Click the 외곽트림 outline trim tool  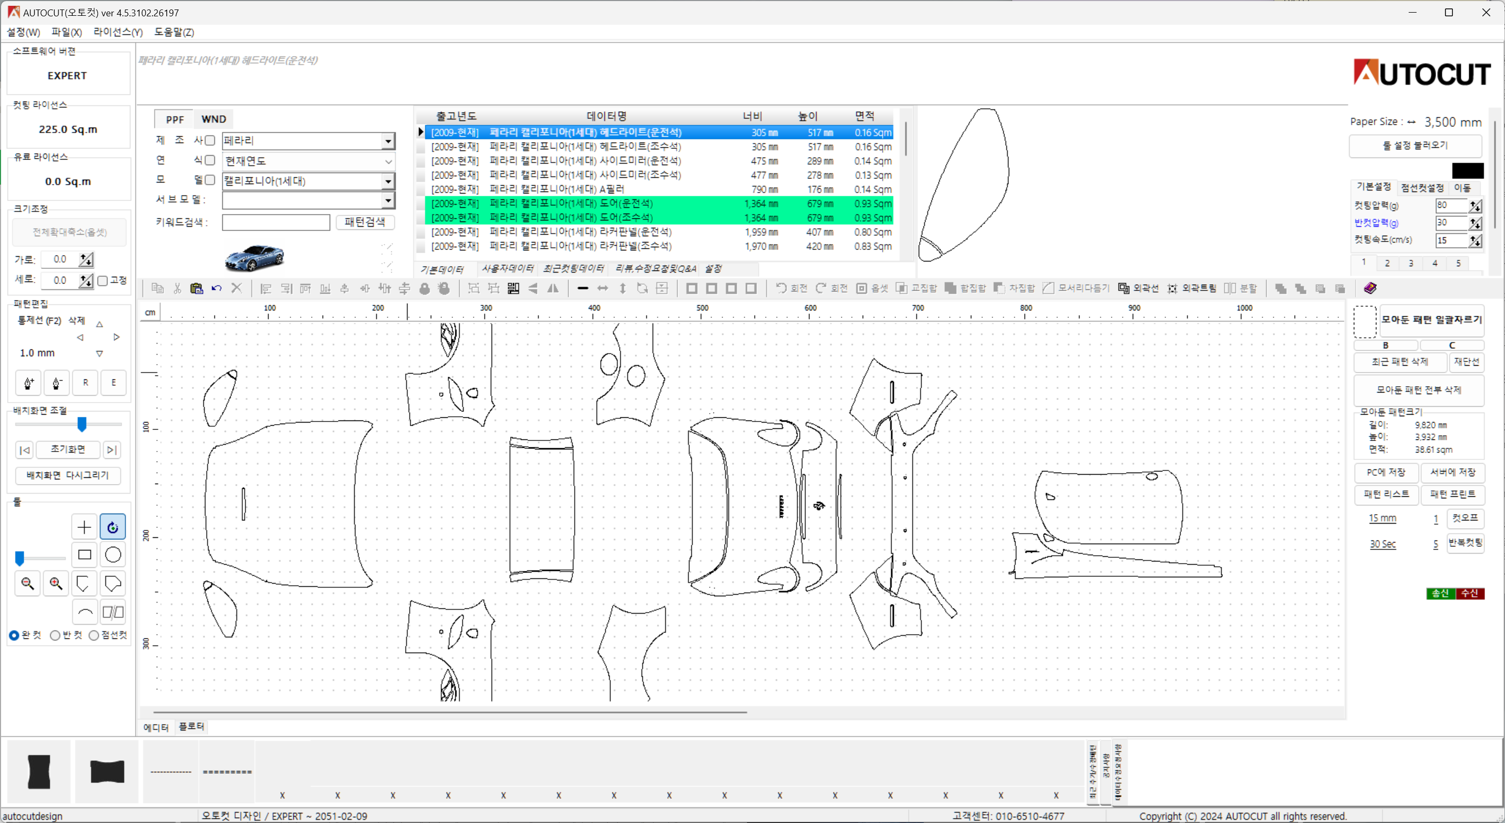coord(1192,288)
